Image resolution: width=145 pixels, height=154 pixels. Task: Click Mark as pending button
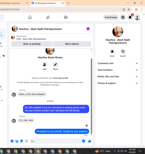pyautogui.click(x=32, y=44)
